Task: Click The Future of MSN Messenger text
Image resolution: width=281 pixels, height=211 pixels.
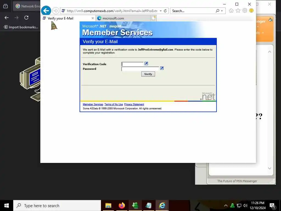Action: coord(237,181)
